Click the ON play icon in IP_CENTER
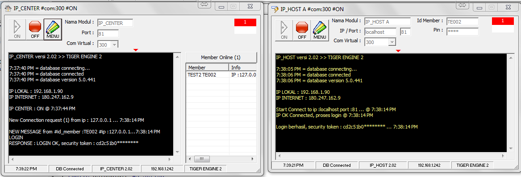The image size is (521, 177). [x=17, y=29]
